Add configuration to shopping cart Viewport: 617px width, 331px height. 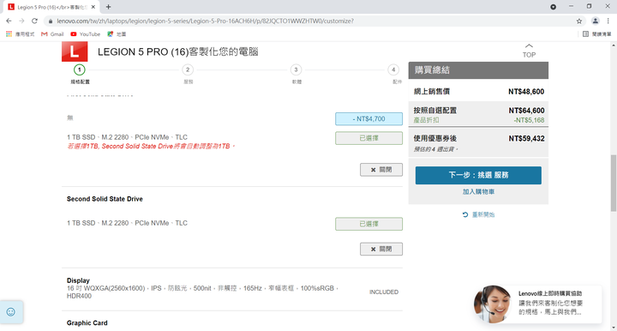point(478,192)
